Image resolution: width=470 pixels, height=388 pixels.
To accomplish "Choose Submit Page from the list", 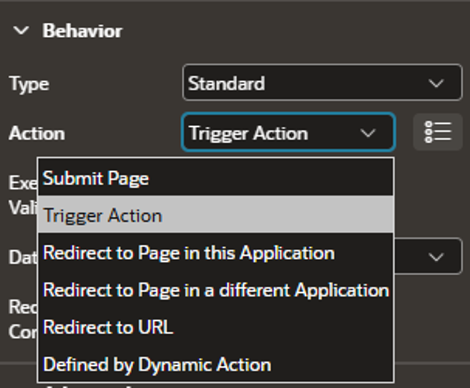I will (215, 178).
